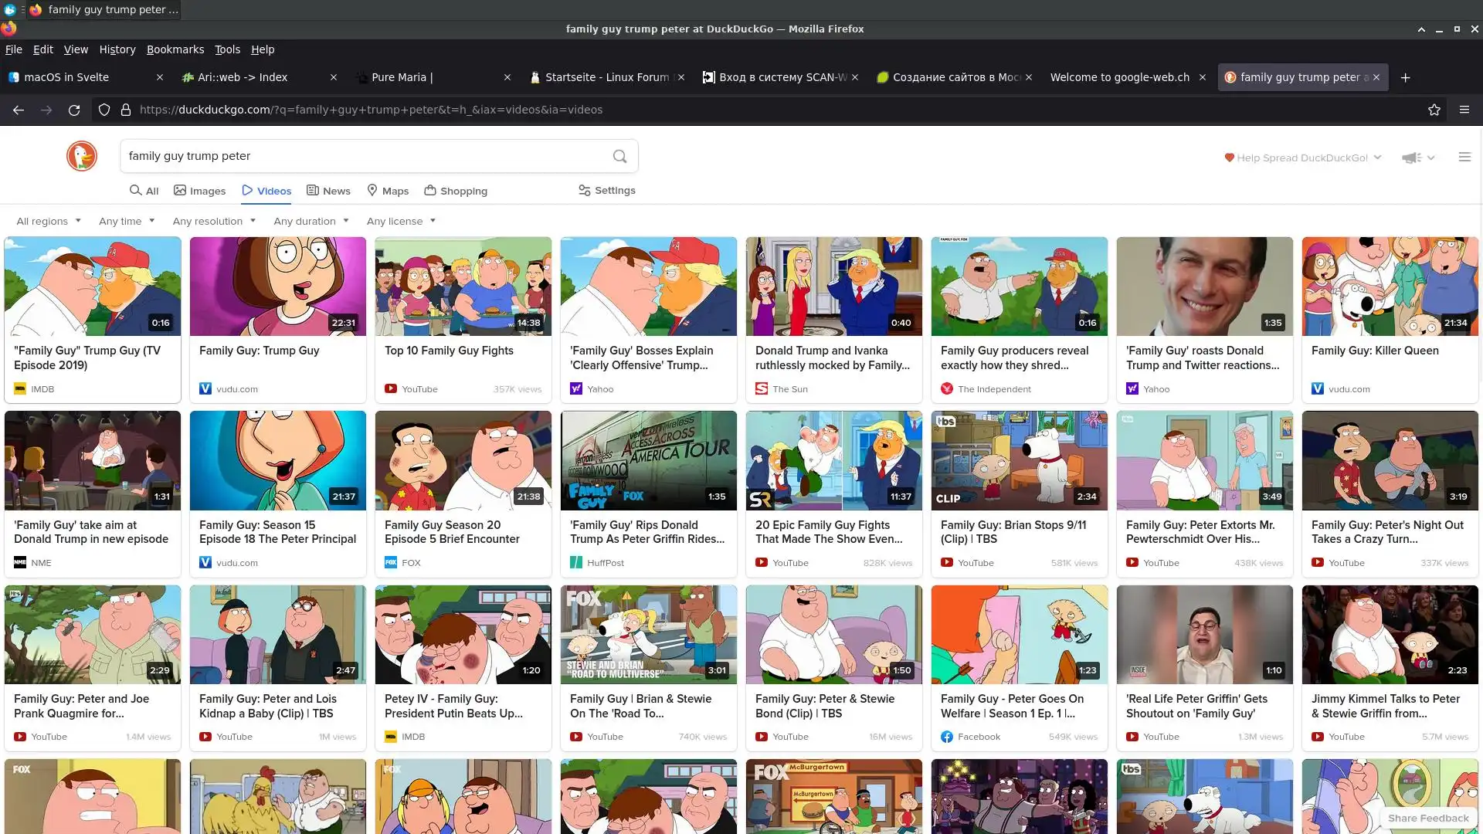Click the search magnifier icon in search box
This screenshot has height=834, width=1483.
pyautogui.click(x=619, y=156)
